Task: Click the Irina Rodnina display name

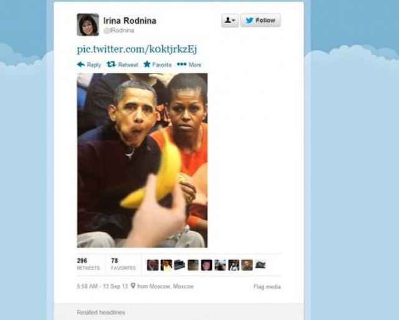Action: point(130,21)
